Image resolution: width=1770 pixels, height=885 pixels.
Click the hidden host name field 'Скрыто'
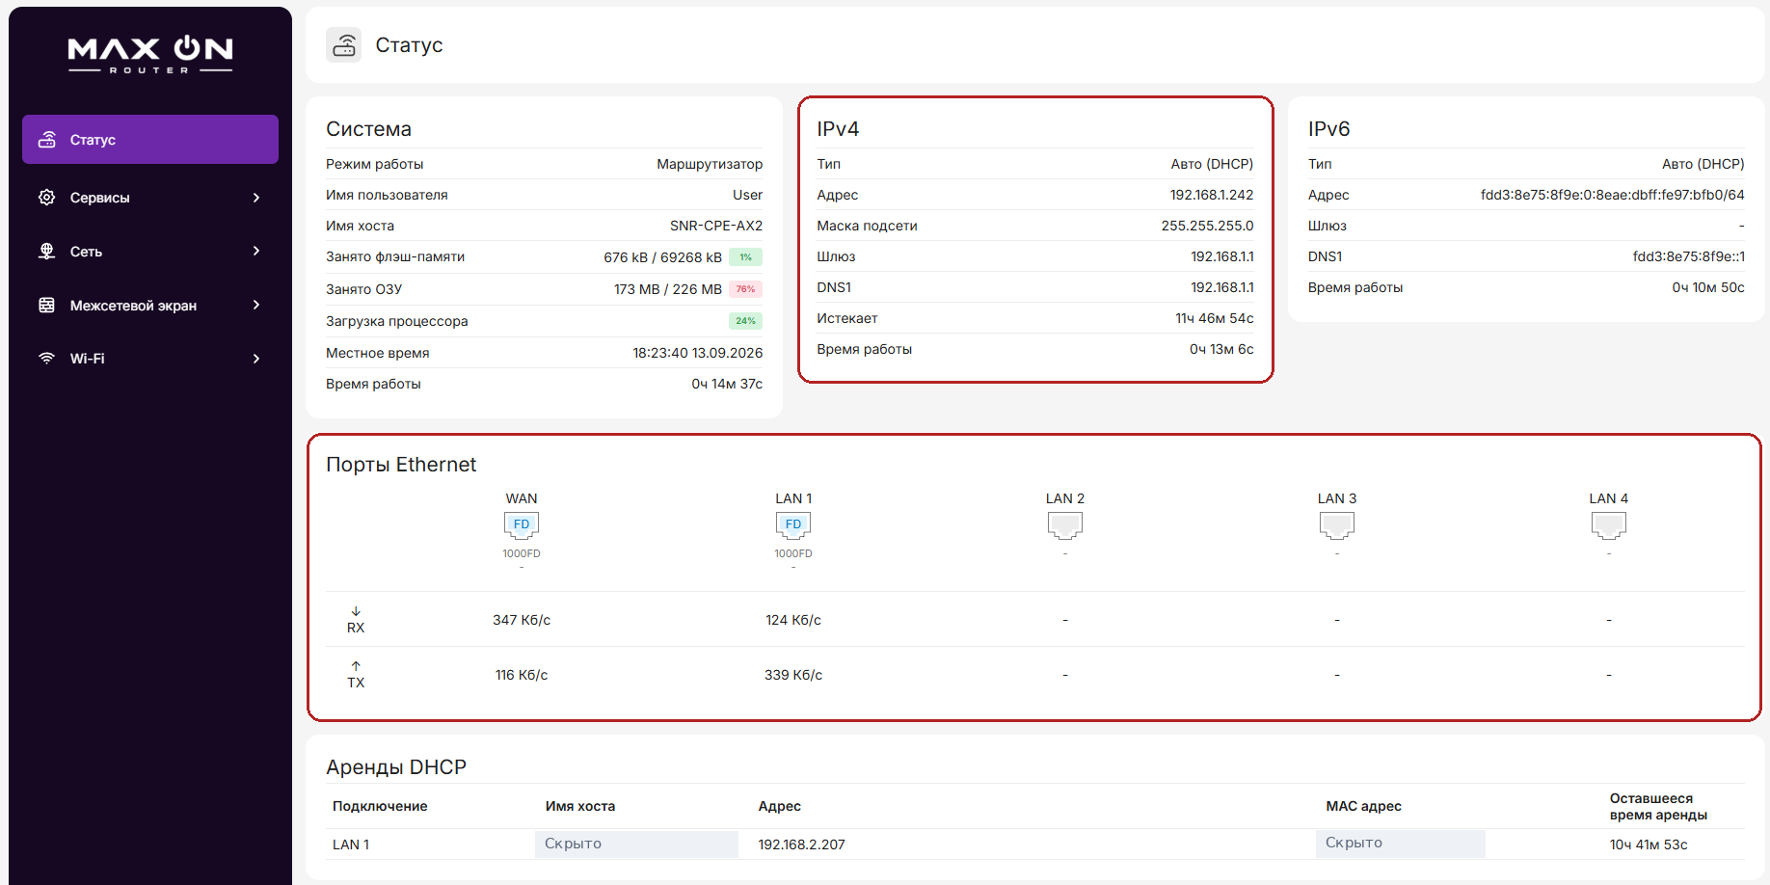click(636, 844)
